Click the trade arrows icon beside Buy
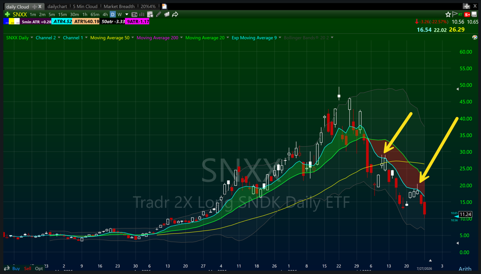 point(7,268)
